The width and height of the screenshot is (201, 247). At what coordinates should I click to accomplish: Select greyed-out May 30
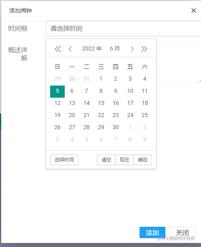(x=72, y=79)
